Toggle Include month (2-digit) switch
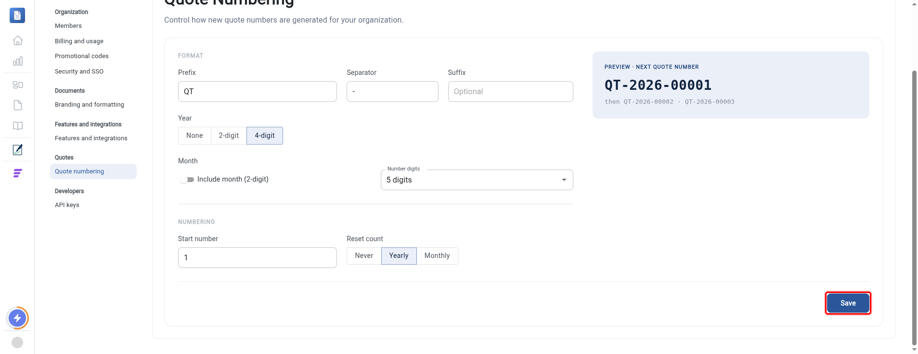The height and width of the screenshot is (354, 918). point(187,180)
